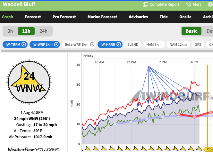Viewport: 213px width, 152px height.
Task: Select the 12h time range
Action: [26, 31]
